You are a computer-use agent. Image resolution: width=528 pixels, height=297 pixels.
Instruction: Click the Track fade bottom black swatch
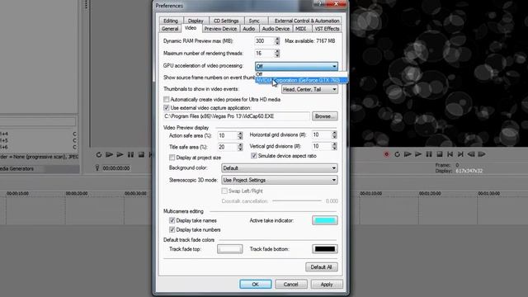325,249
